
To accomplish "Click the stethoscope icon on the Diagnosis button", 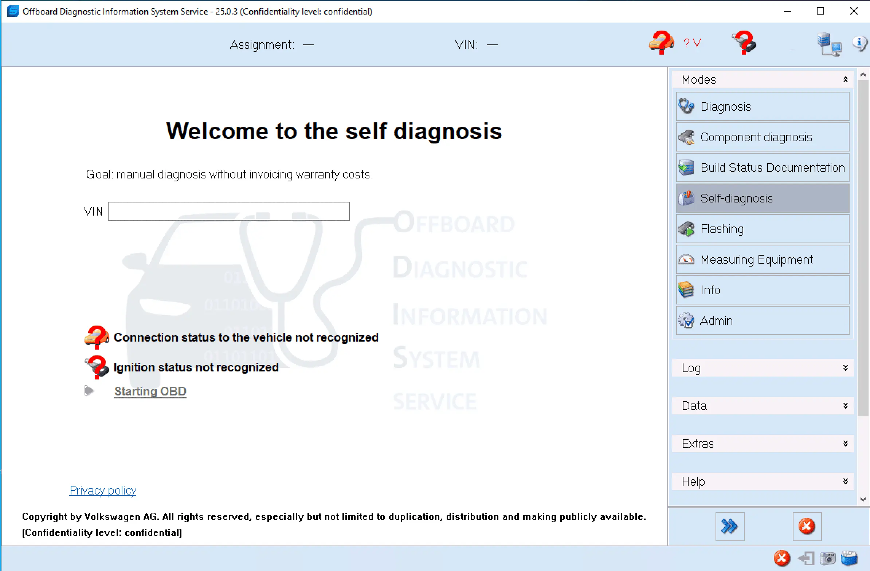I will click(x=686, y=107).
